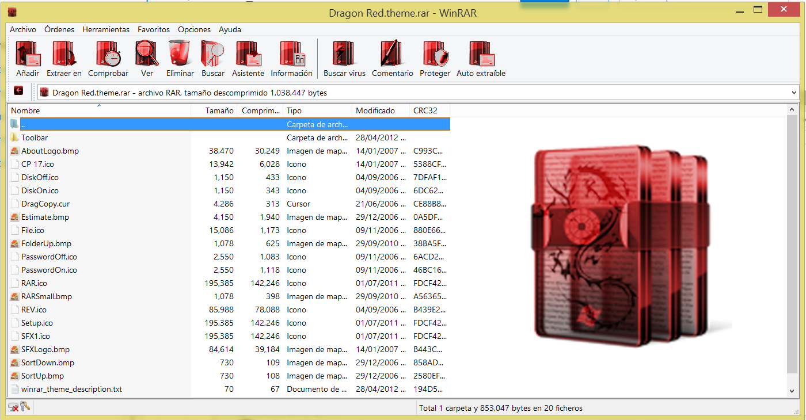Click the RARSmall.bmp file icon
Screen dimensions: 806x420
tap(14, 296)
